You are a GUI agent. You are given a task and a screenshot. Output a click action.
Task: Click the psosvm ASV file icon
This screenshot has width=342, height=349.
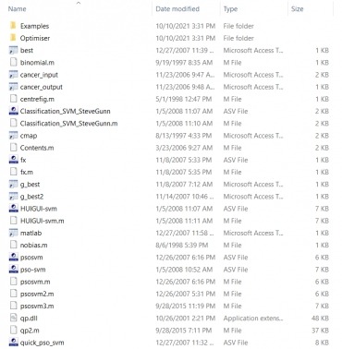13,257
